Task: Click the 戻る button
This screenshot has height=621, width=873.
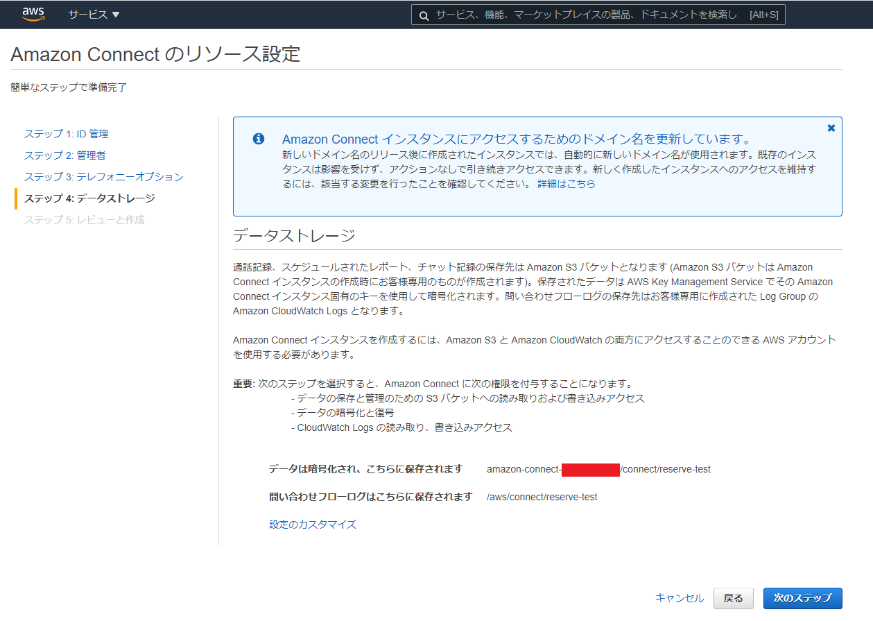Action: click(734, 598)
